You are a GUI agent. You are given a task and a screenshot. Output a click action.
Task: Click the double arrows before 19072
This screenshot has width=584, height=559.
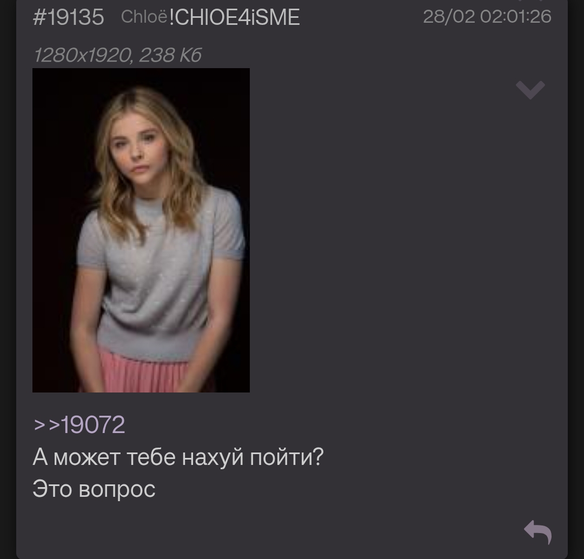coord(47,425)
